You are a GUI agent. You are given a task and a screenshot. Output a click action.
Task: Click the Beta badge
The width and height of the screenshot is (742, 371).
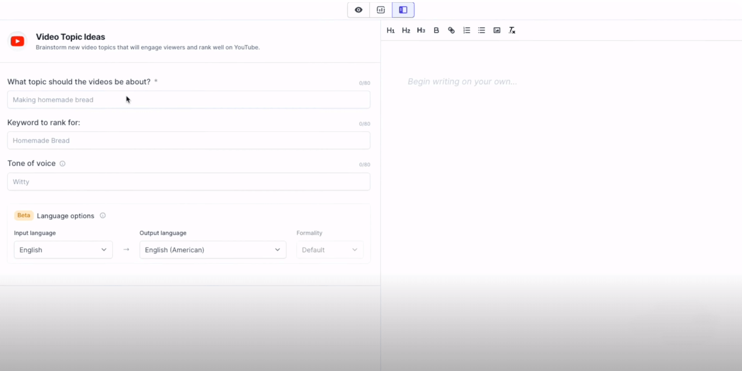(24, 216)
